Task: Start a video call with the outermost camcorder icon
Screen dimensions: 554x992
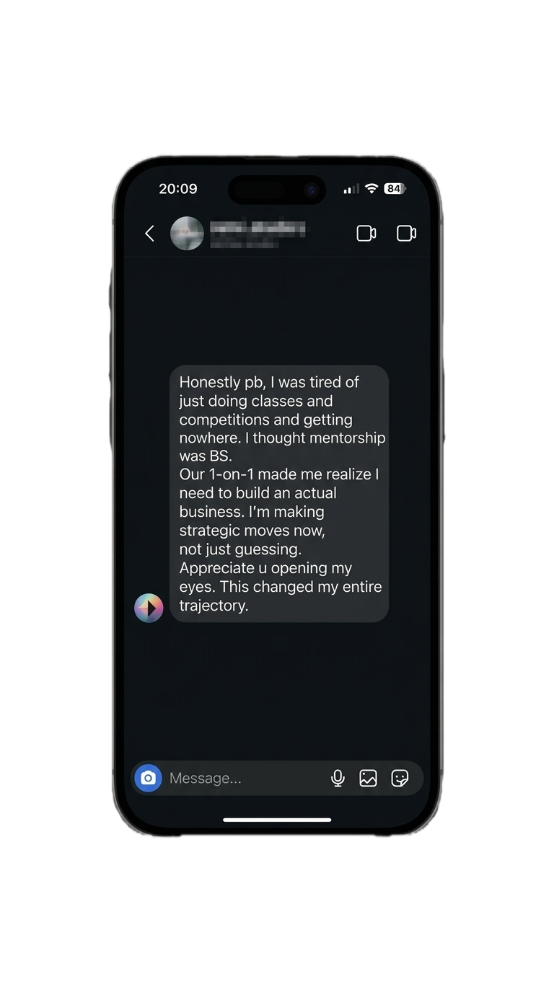Action: [x=407, y=234]
